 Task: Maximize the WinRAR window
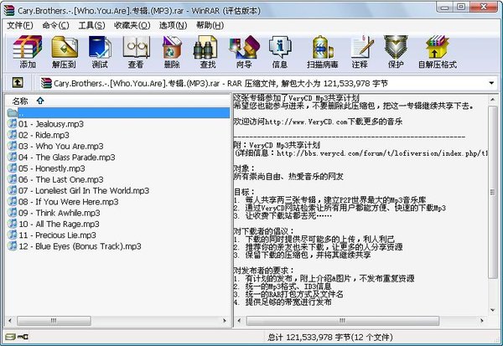[x=460, y=7]
